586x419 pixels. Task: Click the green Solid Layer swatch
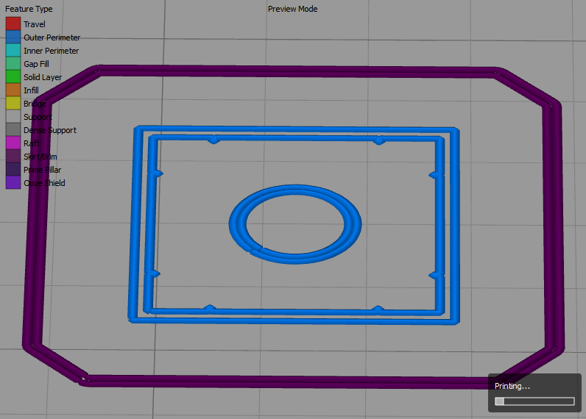pos(13,77)
